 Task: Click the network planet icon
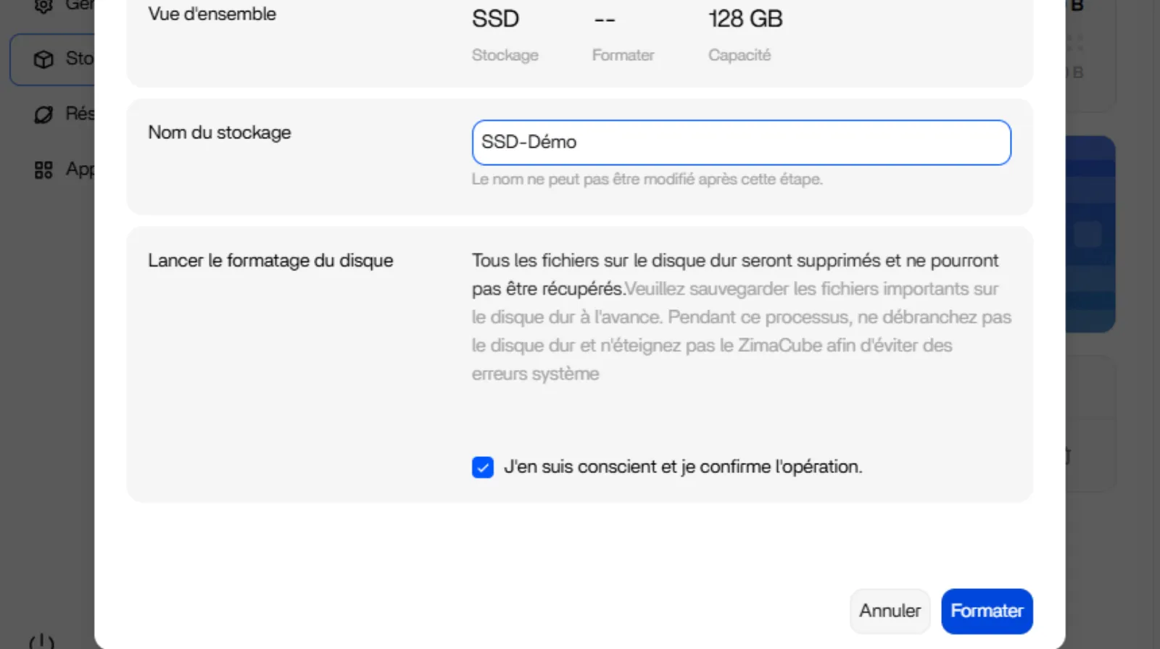tap(43, 114)
